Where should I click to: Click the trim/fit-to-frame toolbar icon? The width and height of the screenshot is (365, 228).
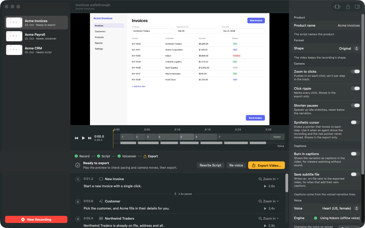pyautogui.click(x=337, y=7)
